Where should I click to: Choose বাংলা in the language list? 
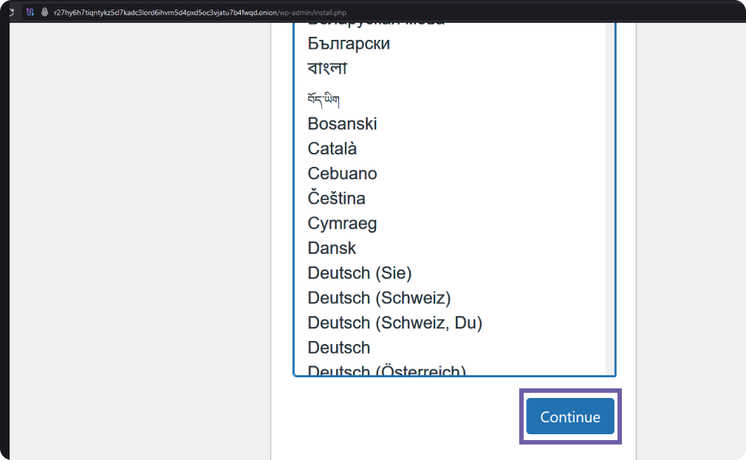[327, 69]
